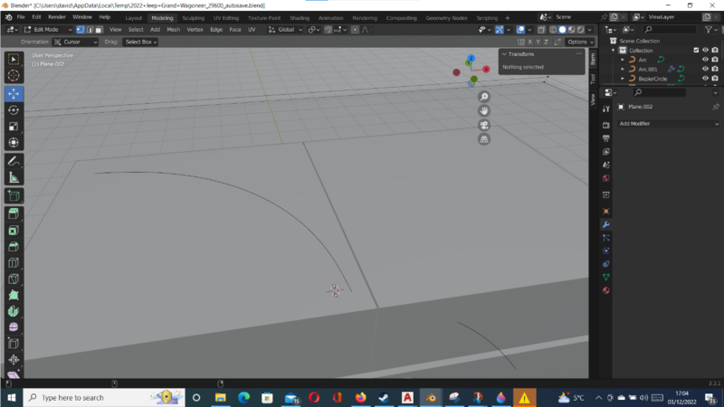Open the Mesh menu
The image size is (724, 407).
[173, 30]
